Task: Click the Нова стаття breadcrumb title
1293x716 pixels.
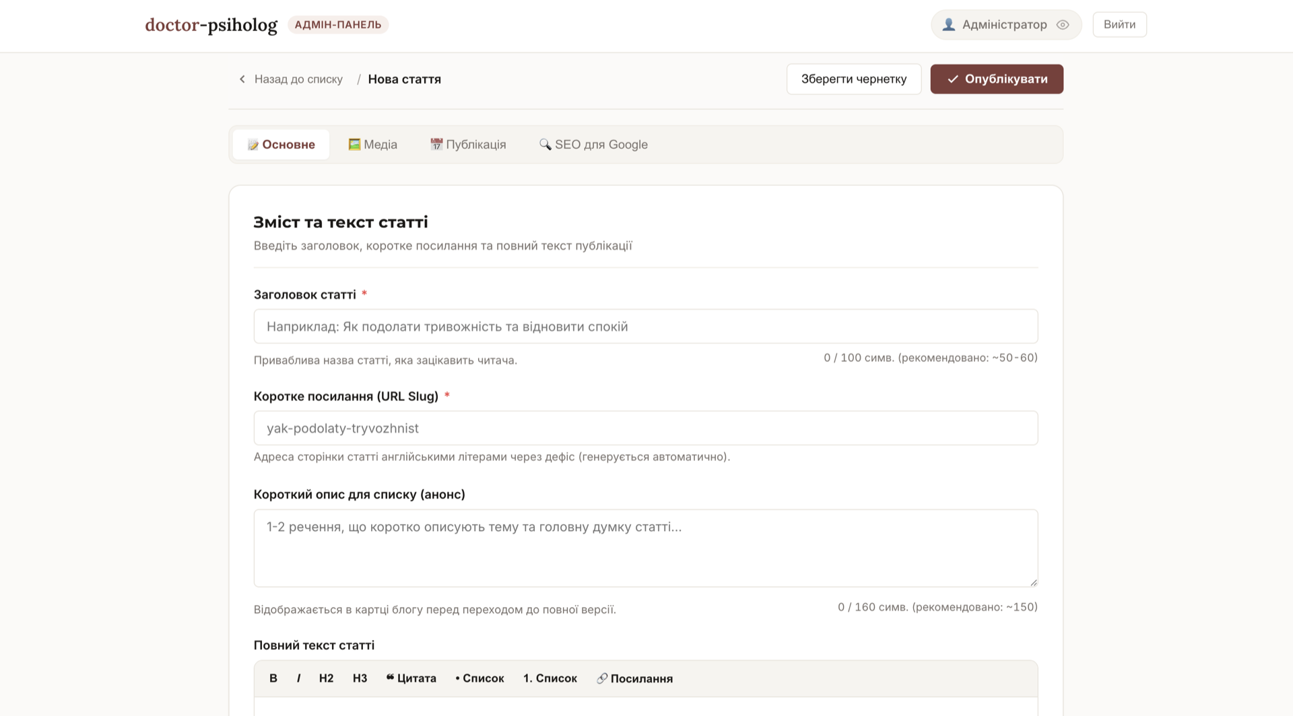Action: 404,79
